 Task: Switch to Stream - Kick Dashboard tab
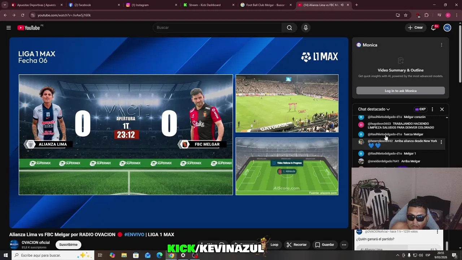(209, 5)
